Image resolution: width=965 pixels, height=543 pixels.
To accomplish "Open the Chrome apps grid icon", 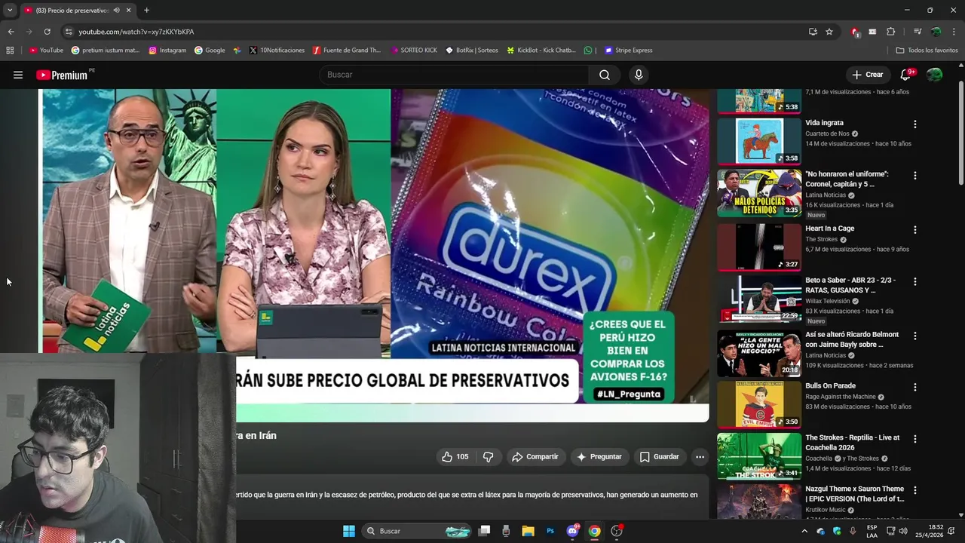I will tap(10, 51).
